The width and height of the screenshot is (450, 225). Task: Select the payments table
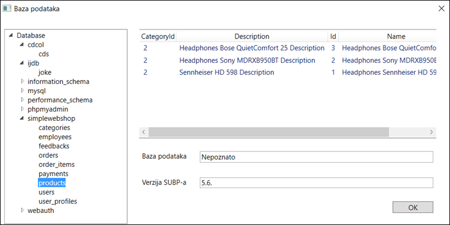tap(54, 174)
